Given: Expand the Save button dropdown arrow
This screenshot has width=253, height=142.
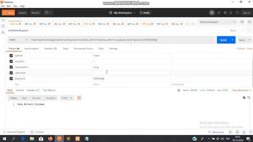Looking at the screenshot, I should pos(249,40).
